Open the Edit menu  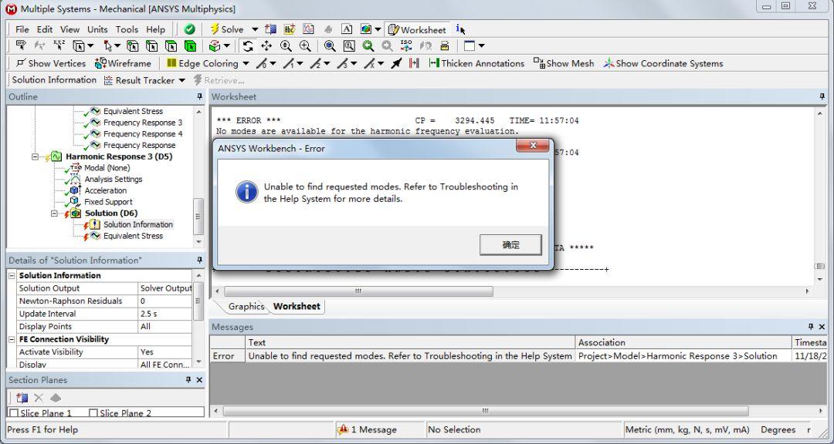[x=45, y=29]
